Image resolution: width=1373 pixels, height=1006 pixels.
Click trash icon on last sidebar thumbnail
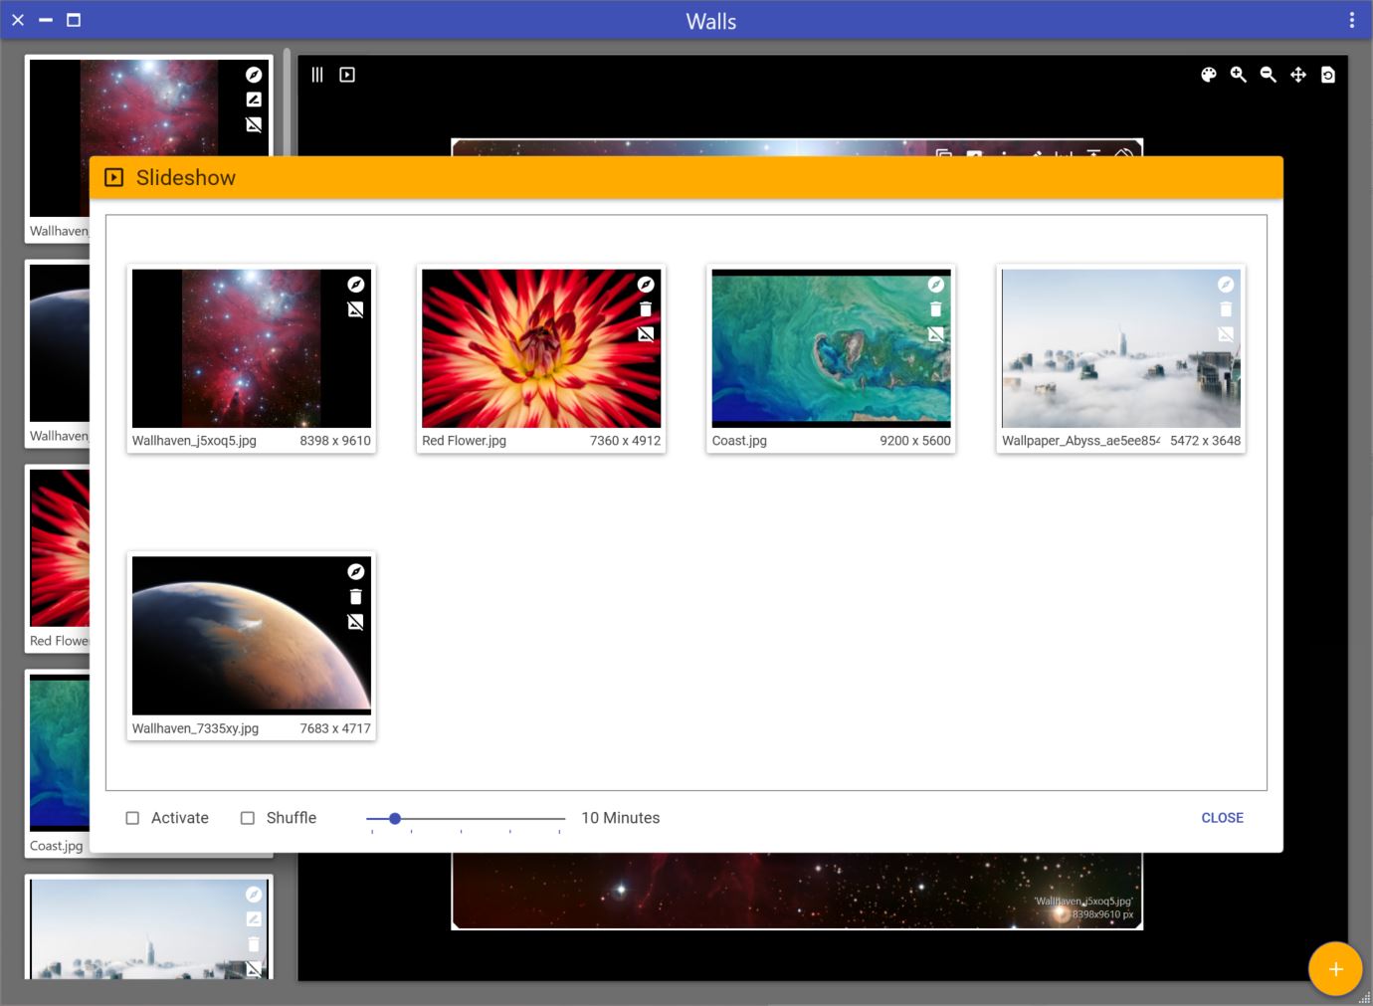[254, 944]
